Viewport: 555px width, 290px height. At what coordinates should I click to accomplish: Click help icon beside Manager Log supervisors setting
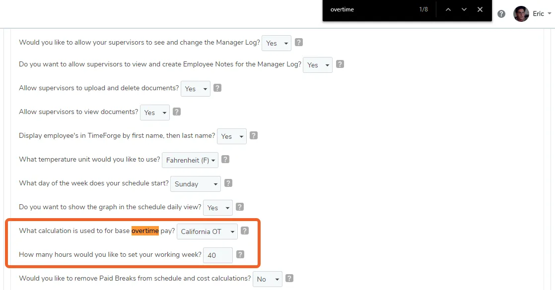299,43
